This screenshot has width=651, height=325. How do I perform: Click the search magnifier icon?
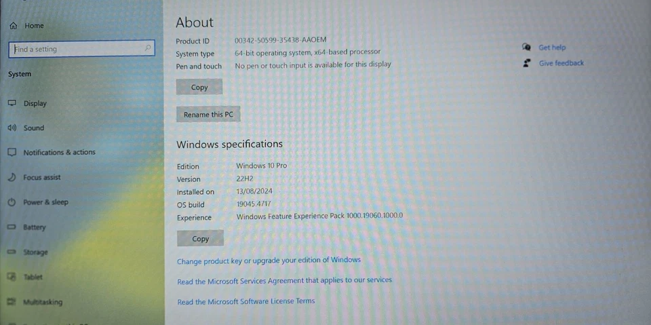click(x=147, y=48)
